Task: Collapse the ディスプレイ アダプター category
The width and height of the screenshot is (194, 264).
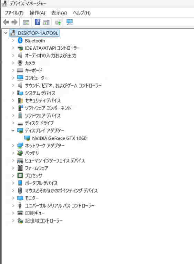Action: coord(13,130)
